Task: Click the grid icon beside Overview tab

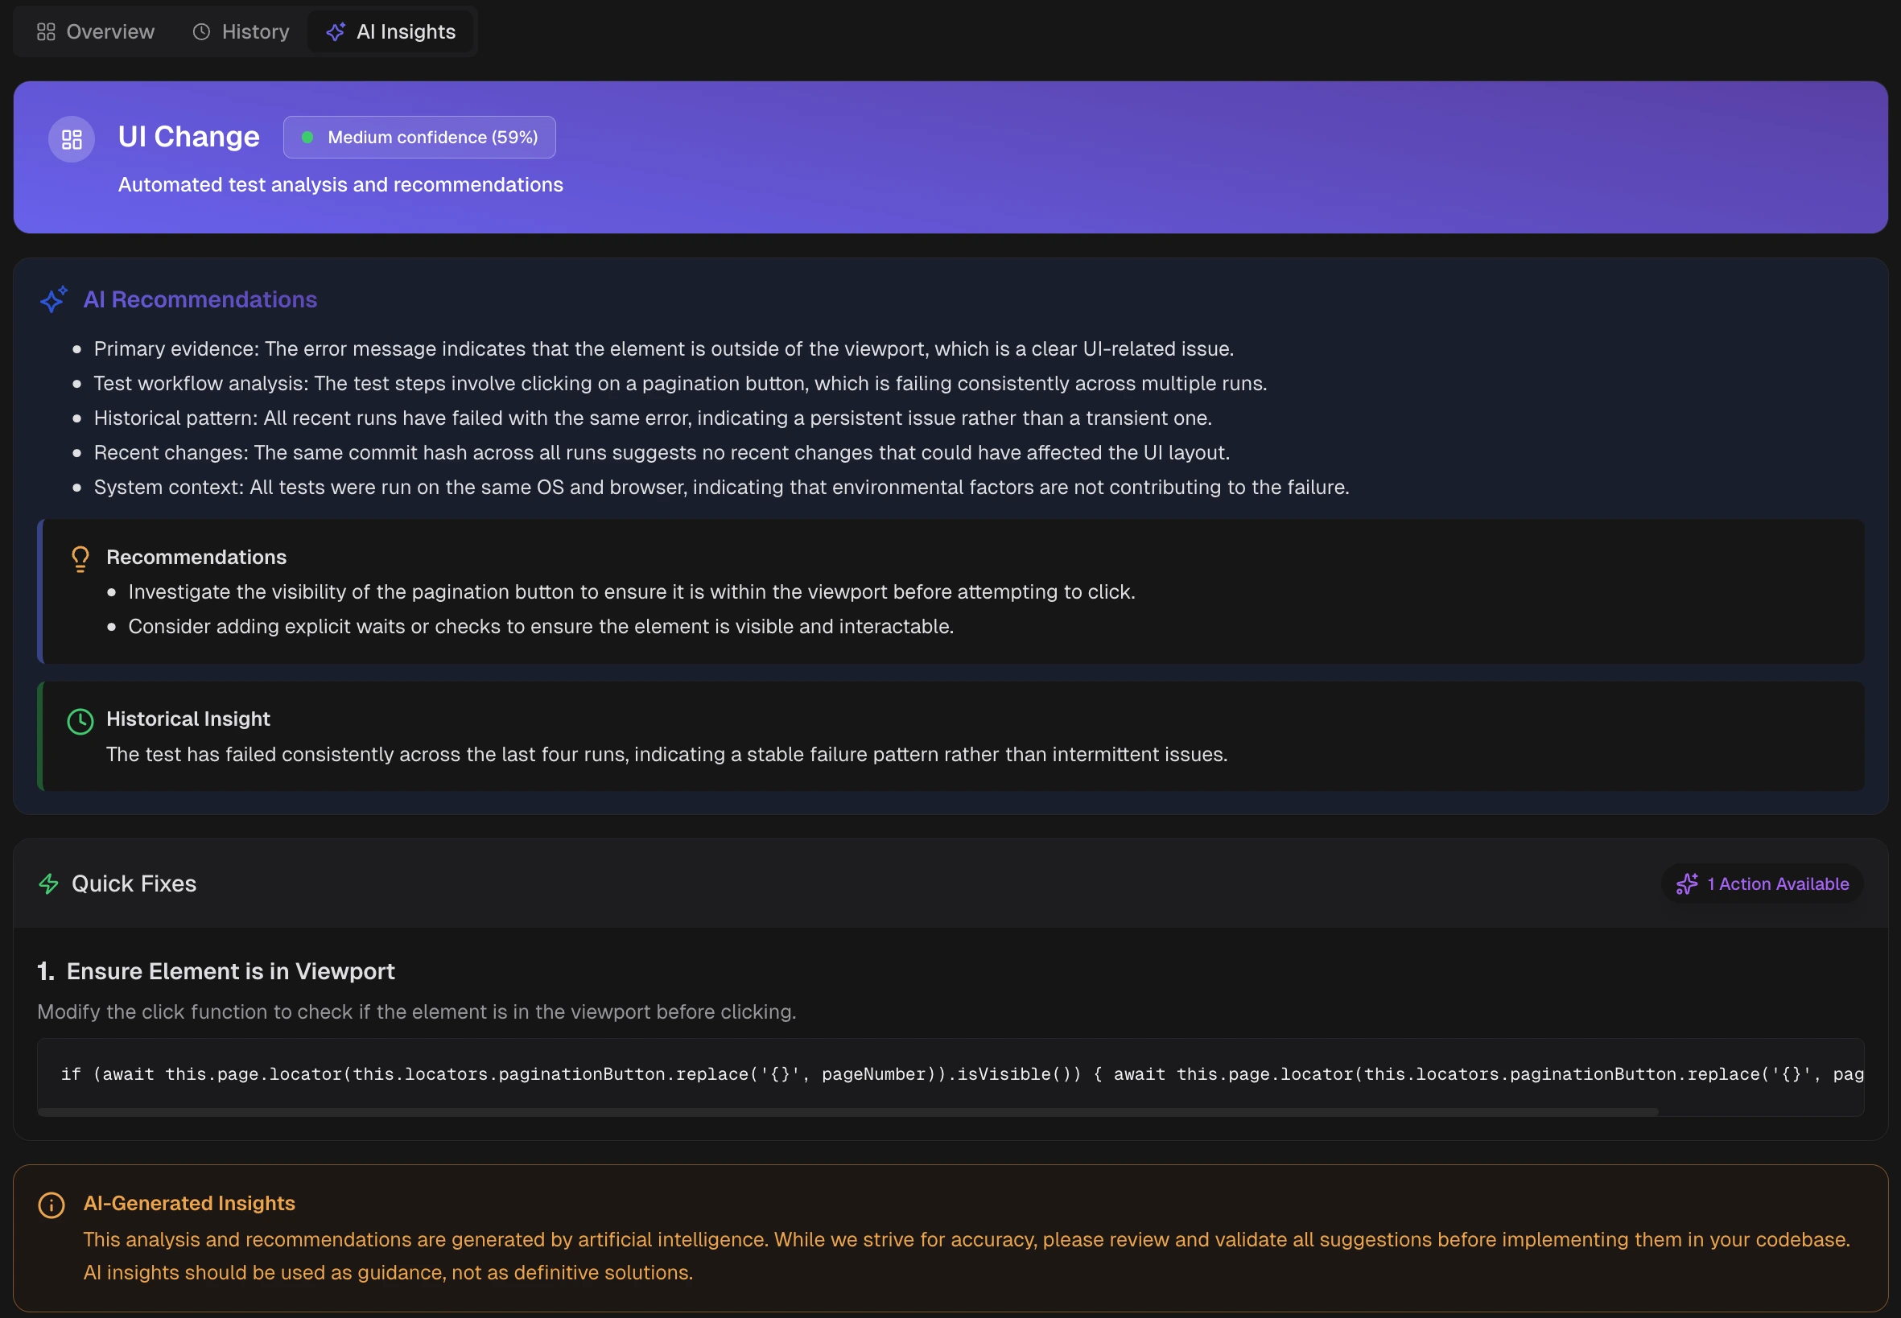Action: point(47,31)
